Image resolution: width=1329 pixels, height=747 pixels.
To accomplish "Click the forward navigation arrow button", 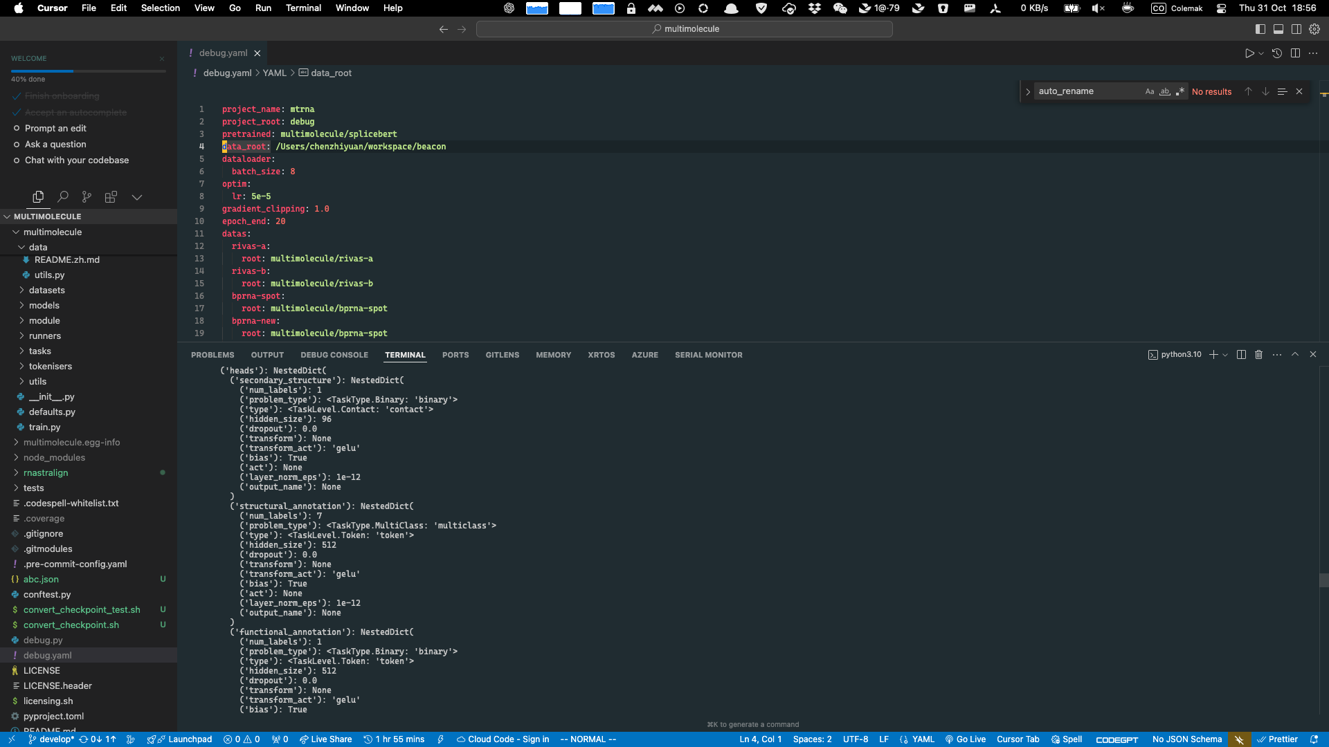I will coord(462,28).
